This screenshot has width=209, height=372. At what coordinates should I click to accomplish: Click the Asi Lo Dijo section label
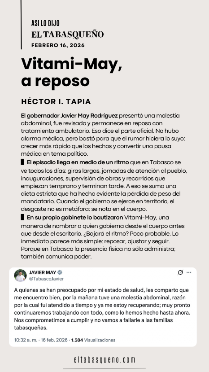pyautogui.click(x=45, y=23)
